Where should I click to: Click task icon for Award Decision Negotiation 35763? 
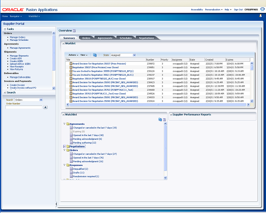coord(71,90)
